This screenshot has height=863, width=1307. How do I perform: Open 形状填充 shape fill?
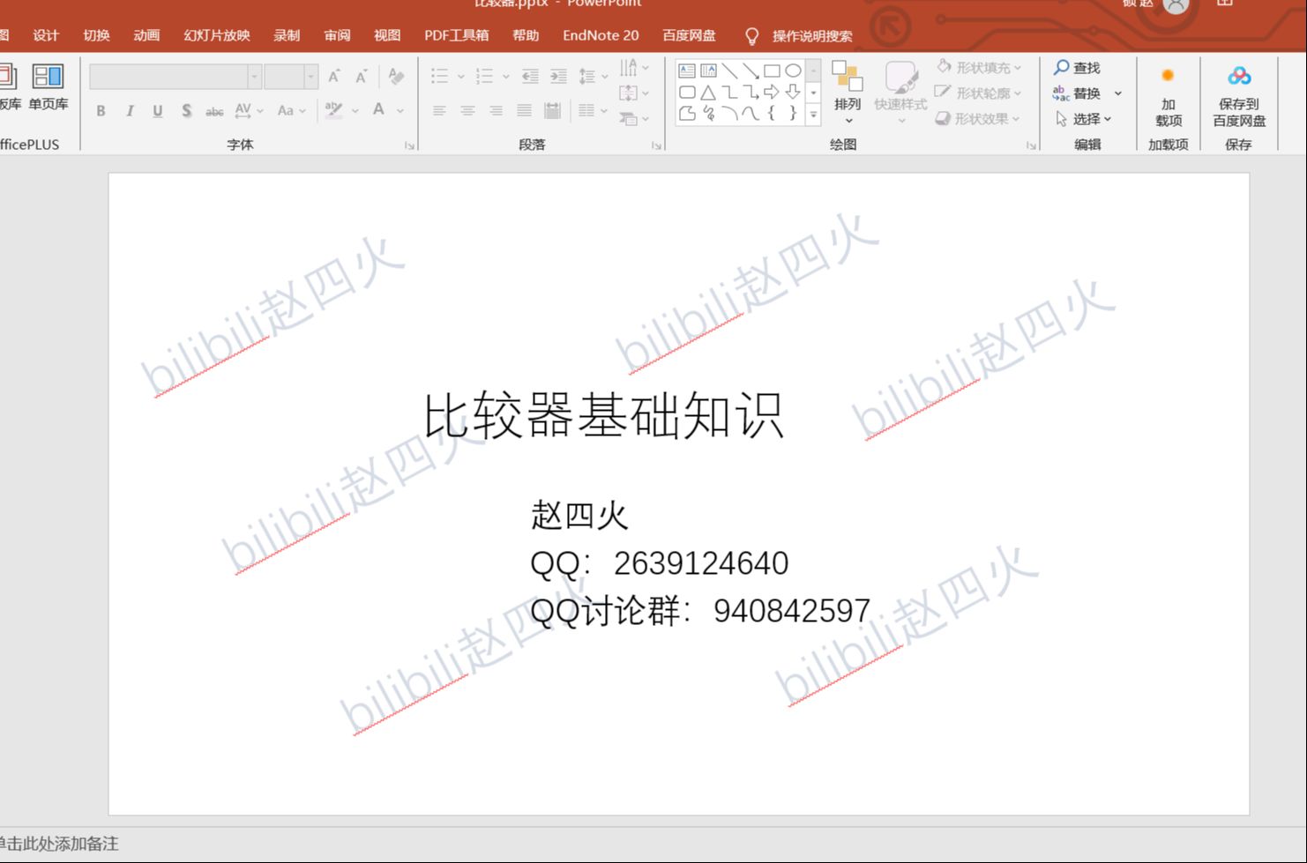click(978, 68)
